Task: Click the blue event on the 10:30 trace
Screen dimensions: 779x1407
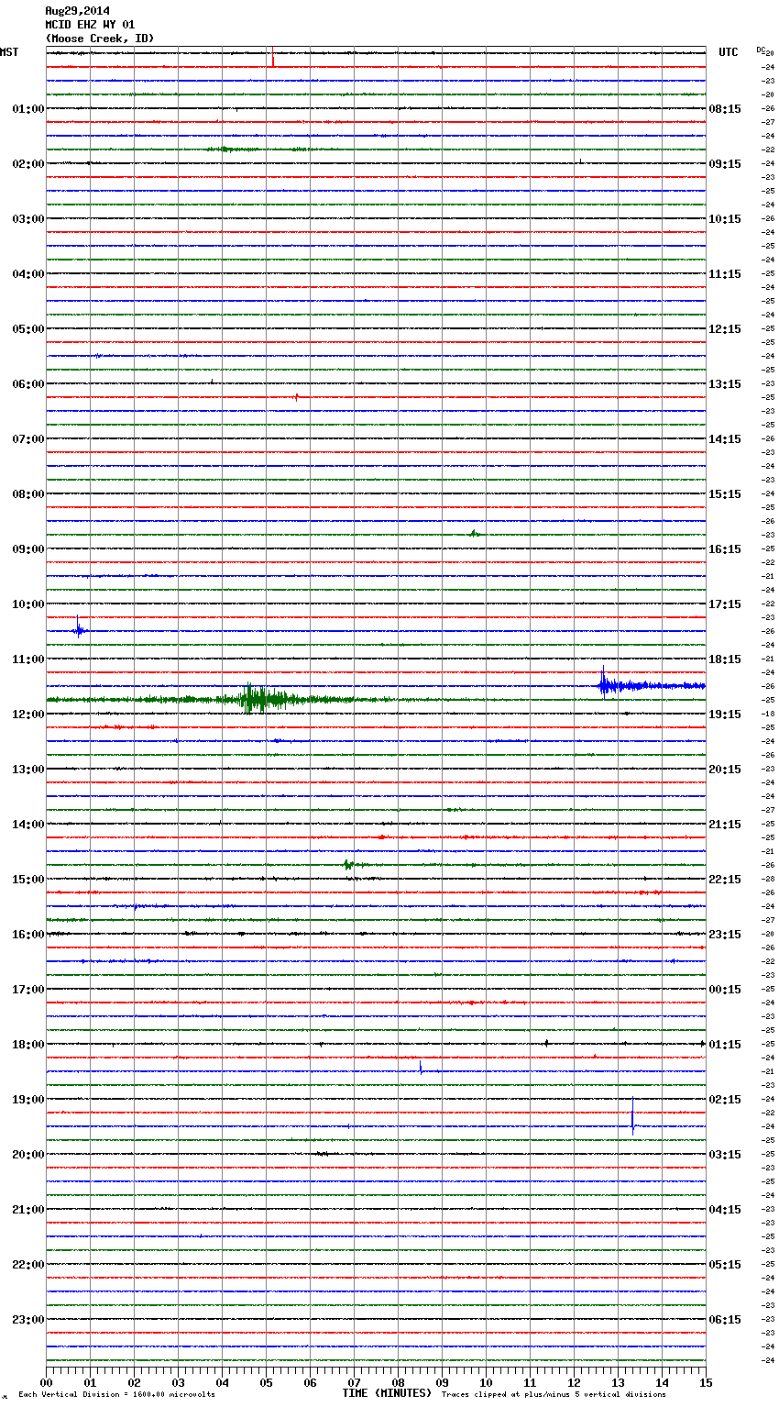Action: tap(79, 627)
